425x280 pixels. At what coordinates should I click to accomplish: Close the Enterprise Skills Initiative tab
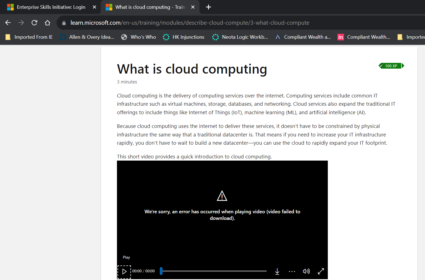point(94,7)
